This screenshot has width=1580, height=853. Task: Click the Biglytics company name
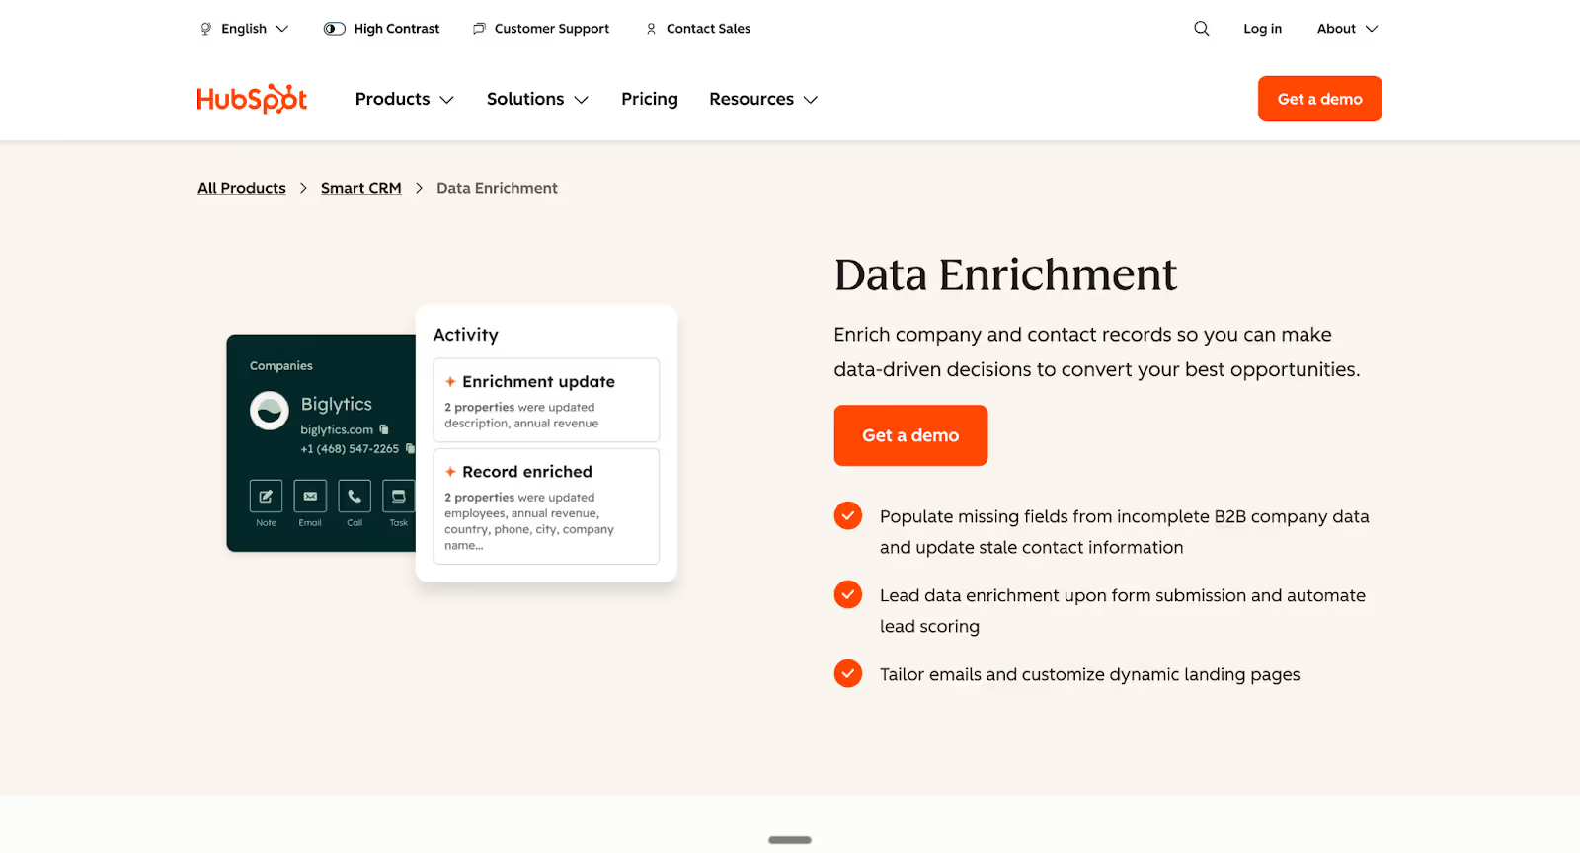337,404
